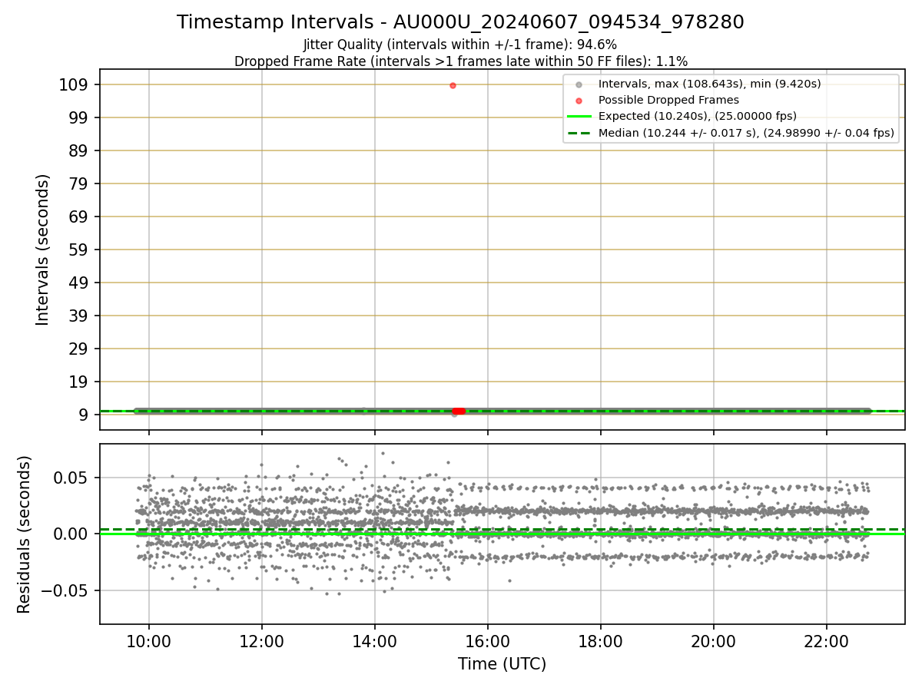Screen dimensions: 922x691
Task: Click the red marker icon for Possible Dropped Frames
Action: pos(580,100)
